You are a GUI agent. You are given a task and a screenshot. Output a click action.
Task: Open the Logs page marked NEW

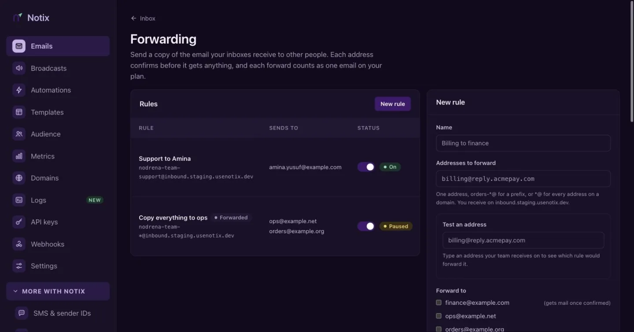click(x=58, y=200)
